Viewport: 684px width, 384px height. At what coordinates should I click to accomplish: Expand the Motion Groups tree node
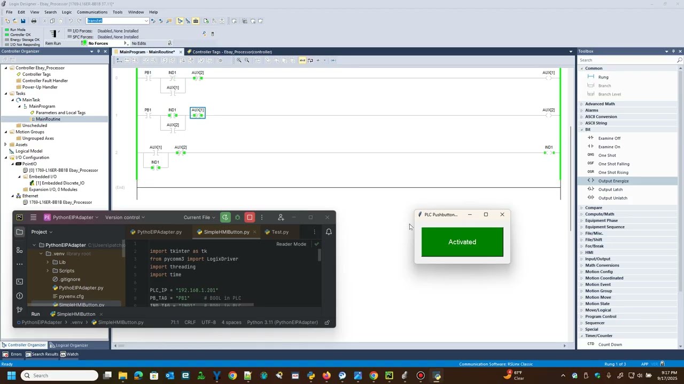[x=5, y=132]
